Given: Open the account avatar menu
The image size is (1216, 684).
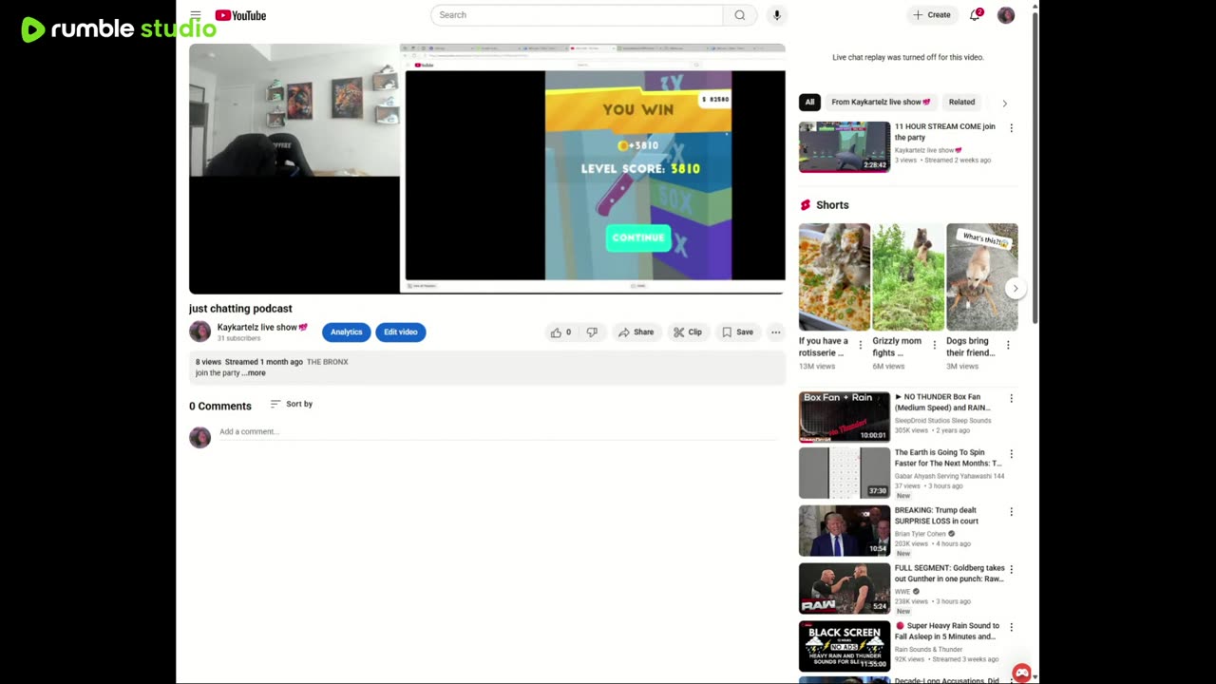Looking at the screenshot, I should tap(1006, 15).
